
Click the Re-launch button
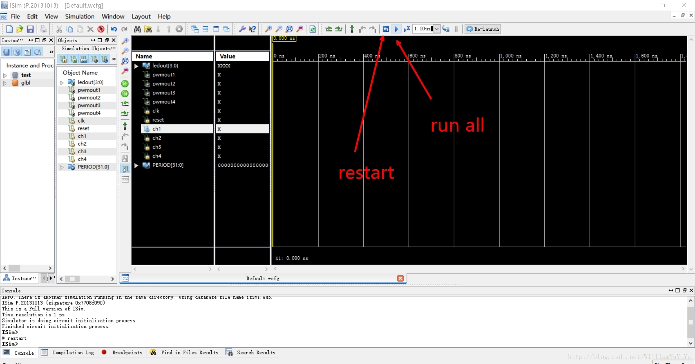pyautogui.click(x=483, y=29)
